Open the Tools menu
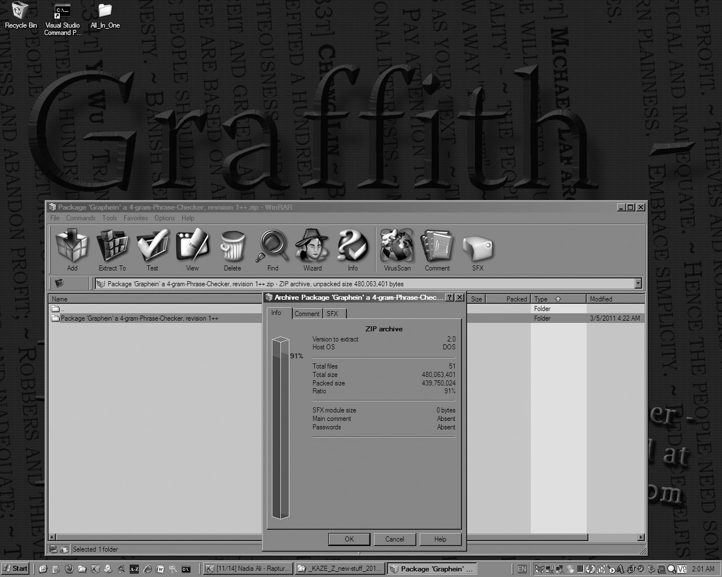 109,218
